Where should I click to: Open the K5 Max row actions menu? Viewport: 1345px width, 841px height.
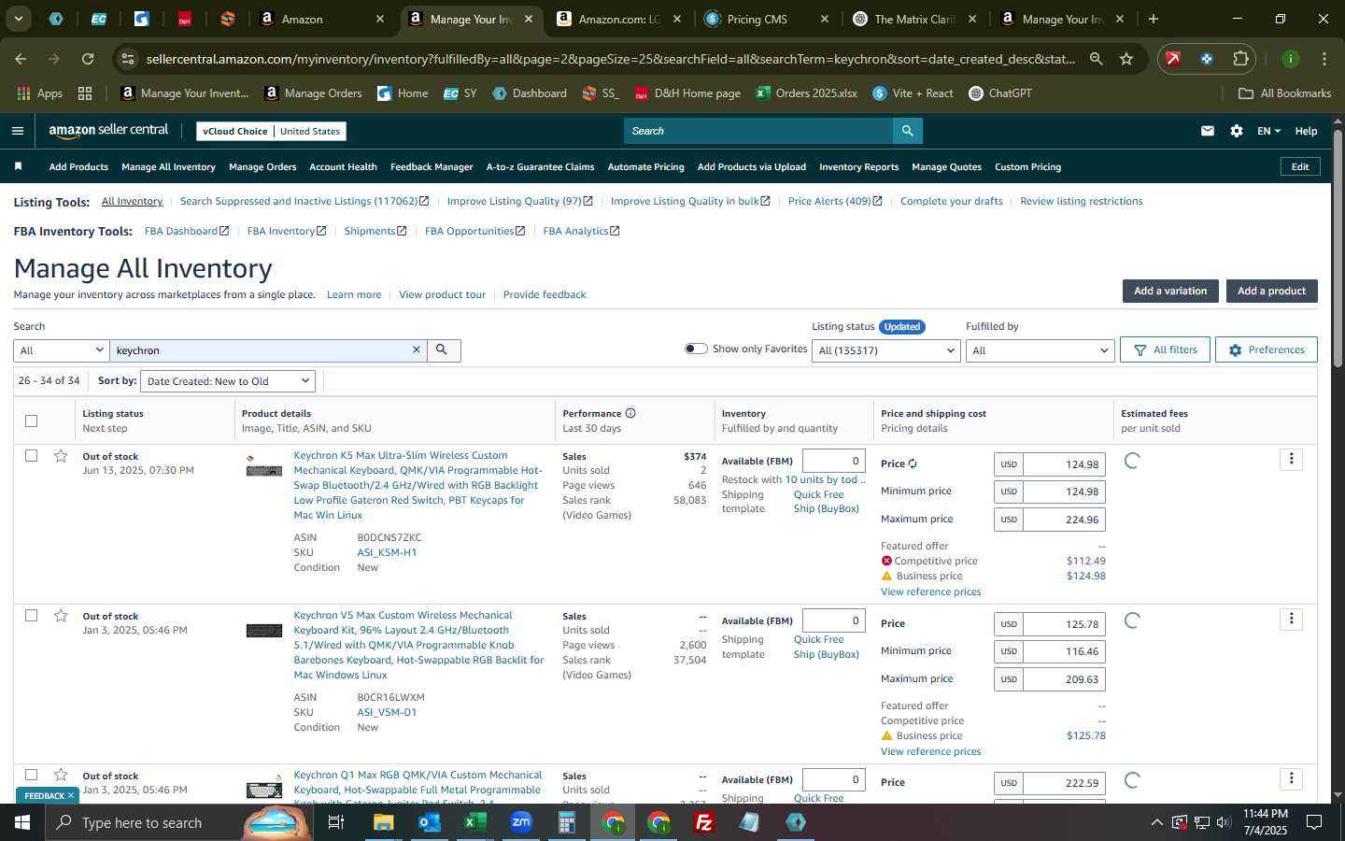click(1291, 459)
